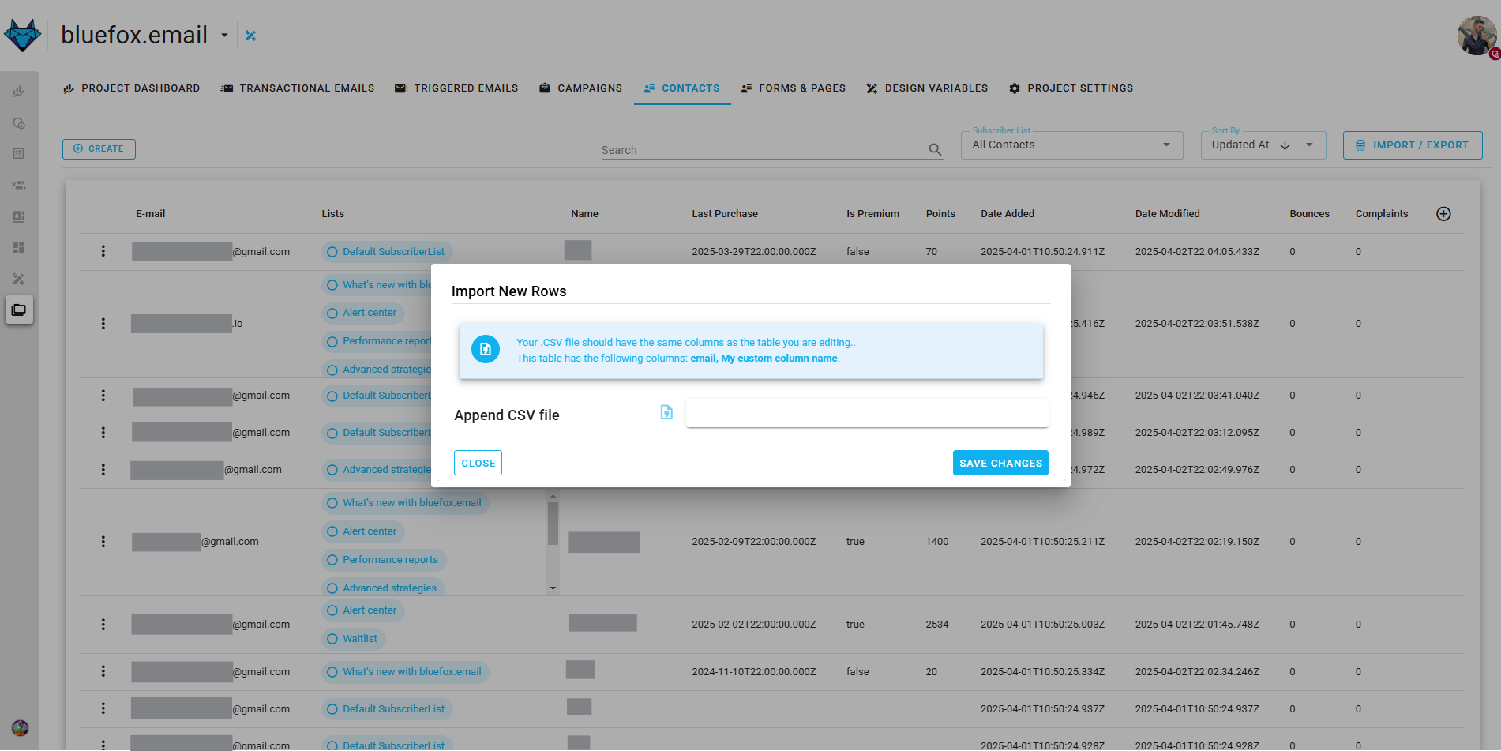Click the list icon in left sidebar
This screenshot has width=1501, height=751.
point(19,154)
